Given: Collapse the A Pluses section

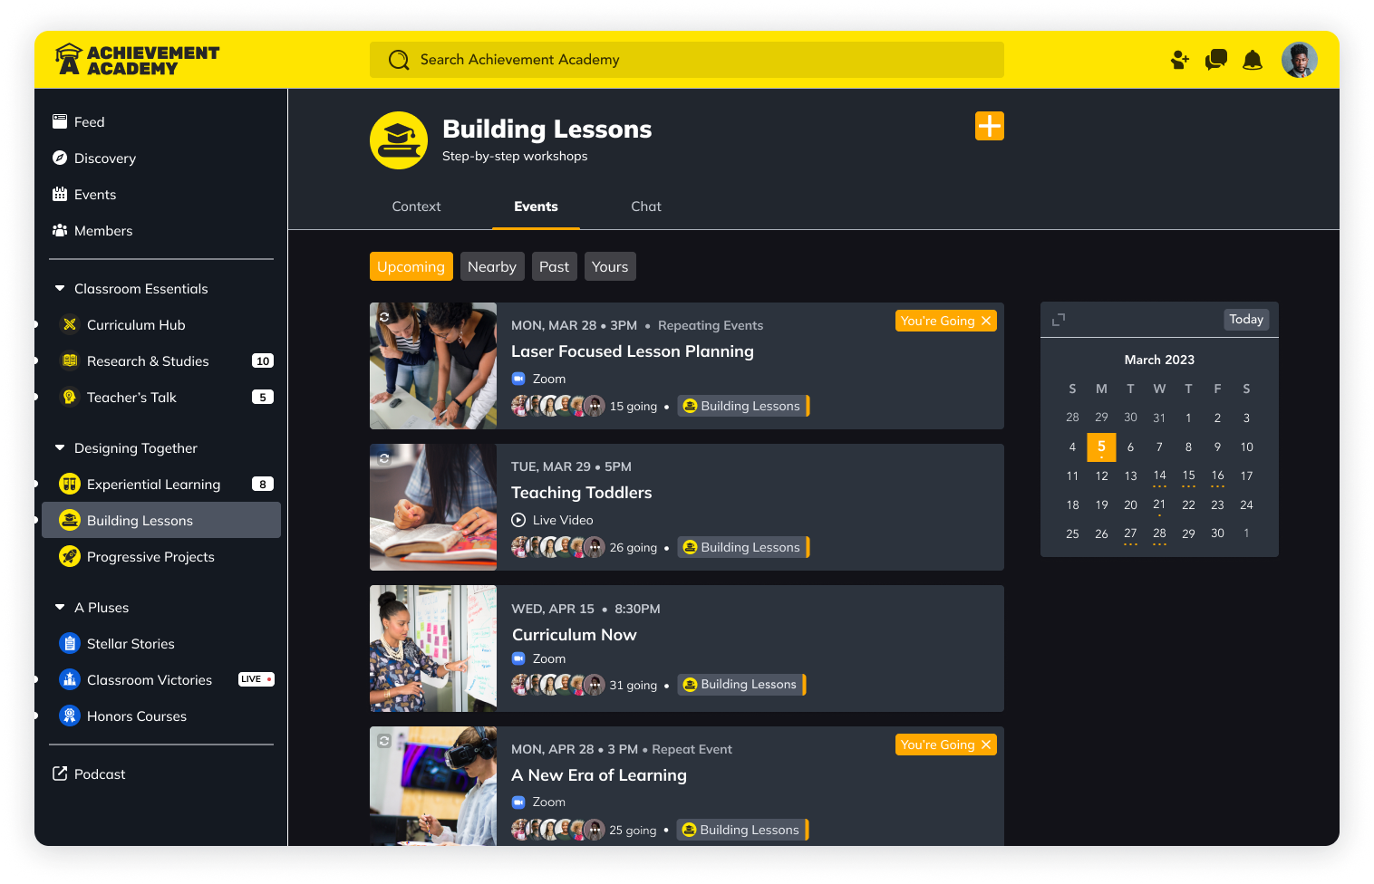Looking at the screenshot, I should click(60, 607).
